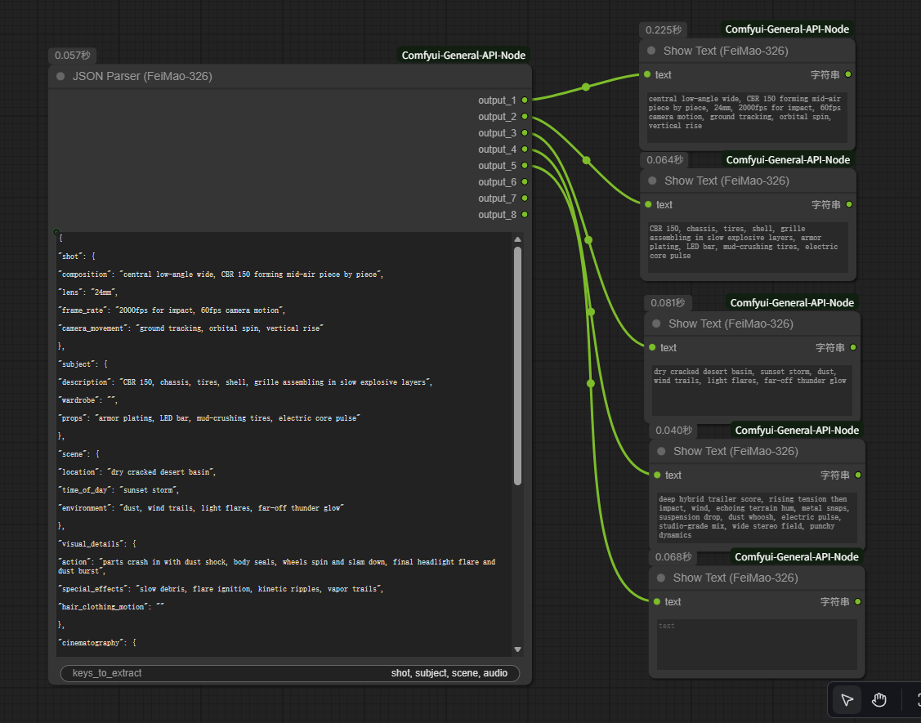Click the empty text box in 0.068秒 node

[x=757, y=645]
